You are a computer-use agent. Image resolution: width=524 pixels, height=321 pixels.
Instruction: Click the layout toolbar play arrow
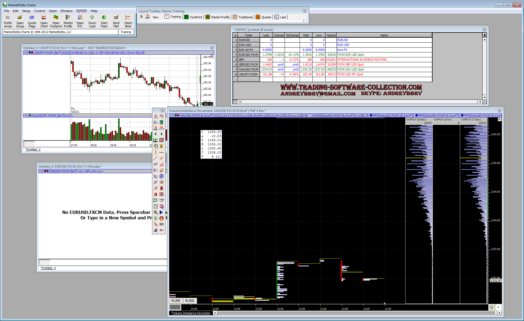pyautogui.click(x=142, y=17)
